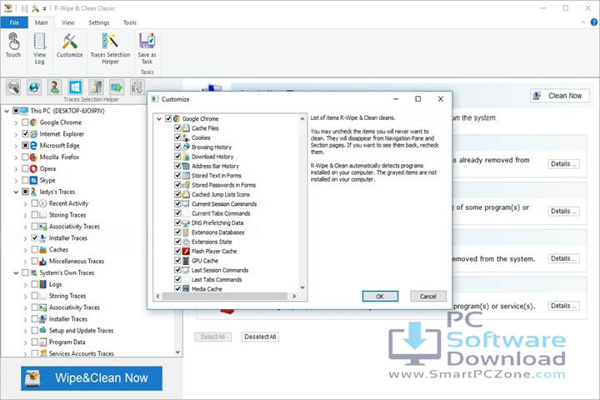The height and width of the screenshot is (400, 600).
Task: Switch to the Main ribbon tab
Action: (x=42, y=22)
